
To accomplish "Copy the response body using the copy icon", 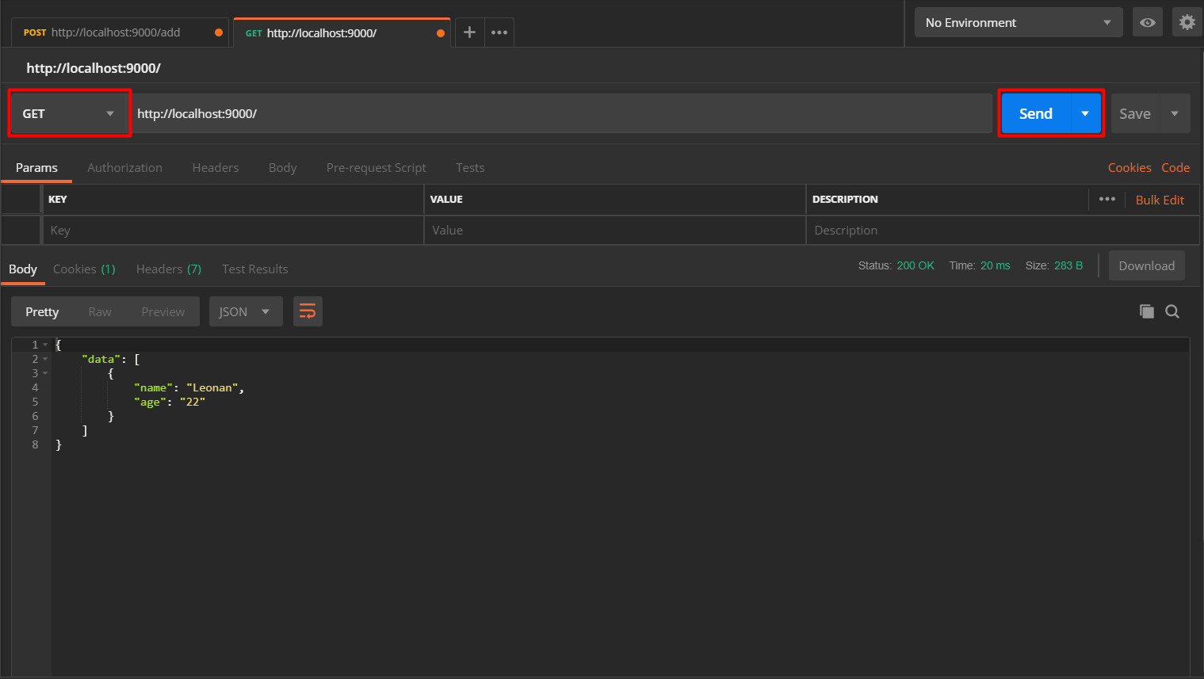I will click(x=1146, y=311).
